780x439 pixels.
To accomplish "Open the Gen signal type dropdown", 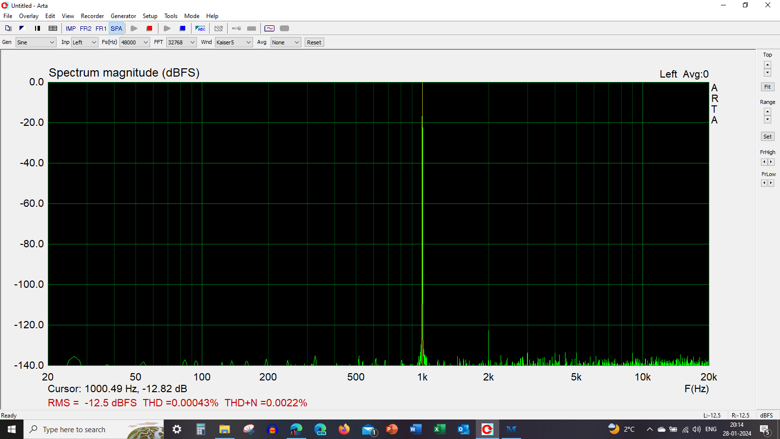I will (36, 42).
